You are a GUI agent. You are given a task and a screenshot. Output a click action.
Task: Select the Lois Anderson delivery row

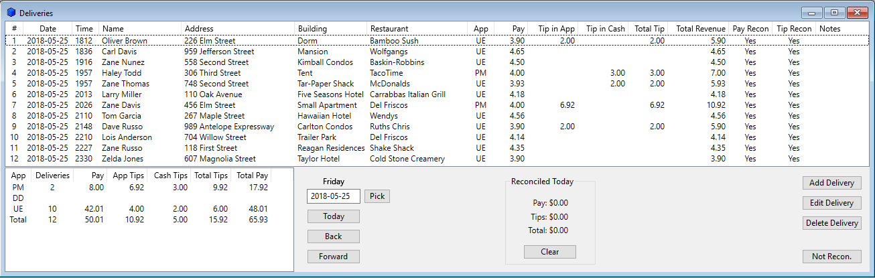[437, 137]
